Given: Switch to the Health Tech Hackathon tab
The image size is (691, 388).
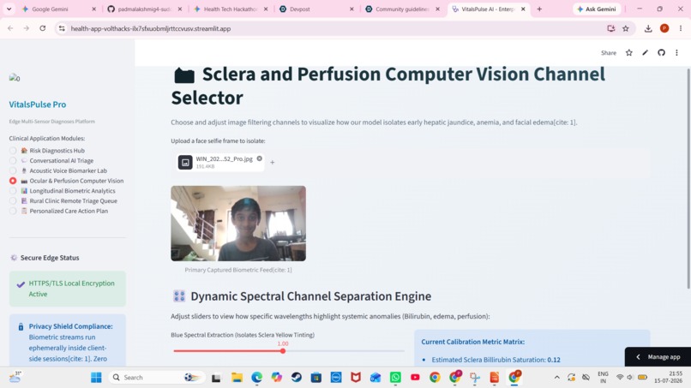Looking at the screenshot, I should tap(230, 9).
